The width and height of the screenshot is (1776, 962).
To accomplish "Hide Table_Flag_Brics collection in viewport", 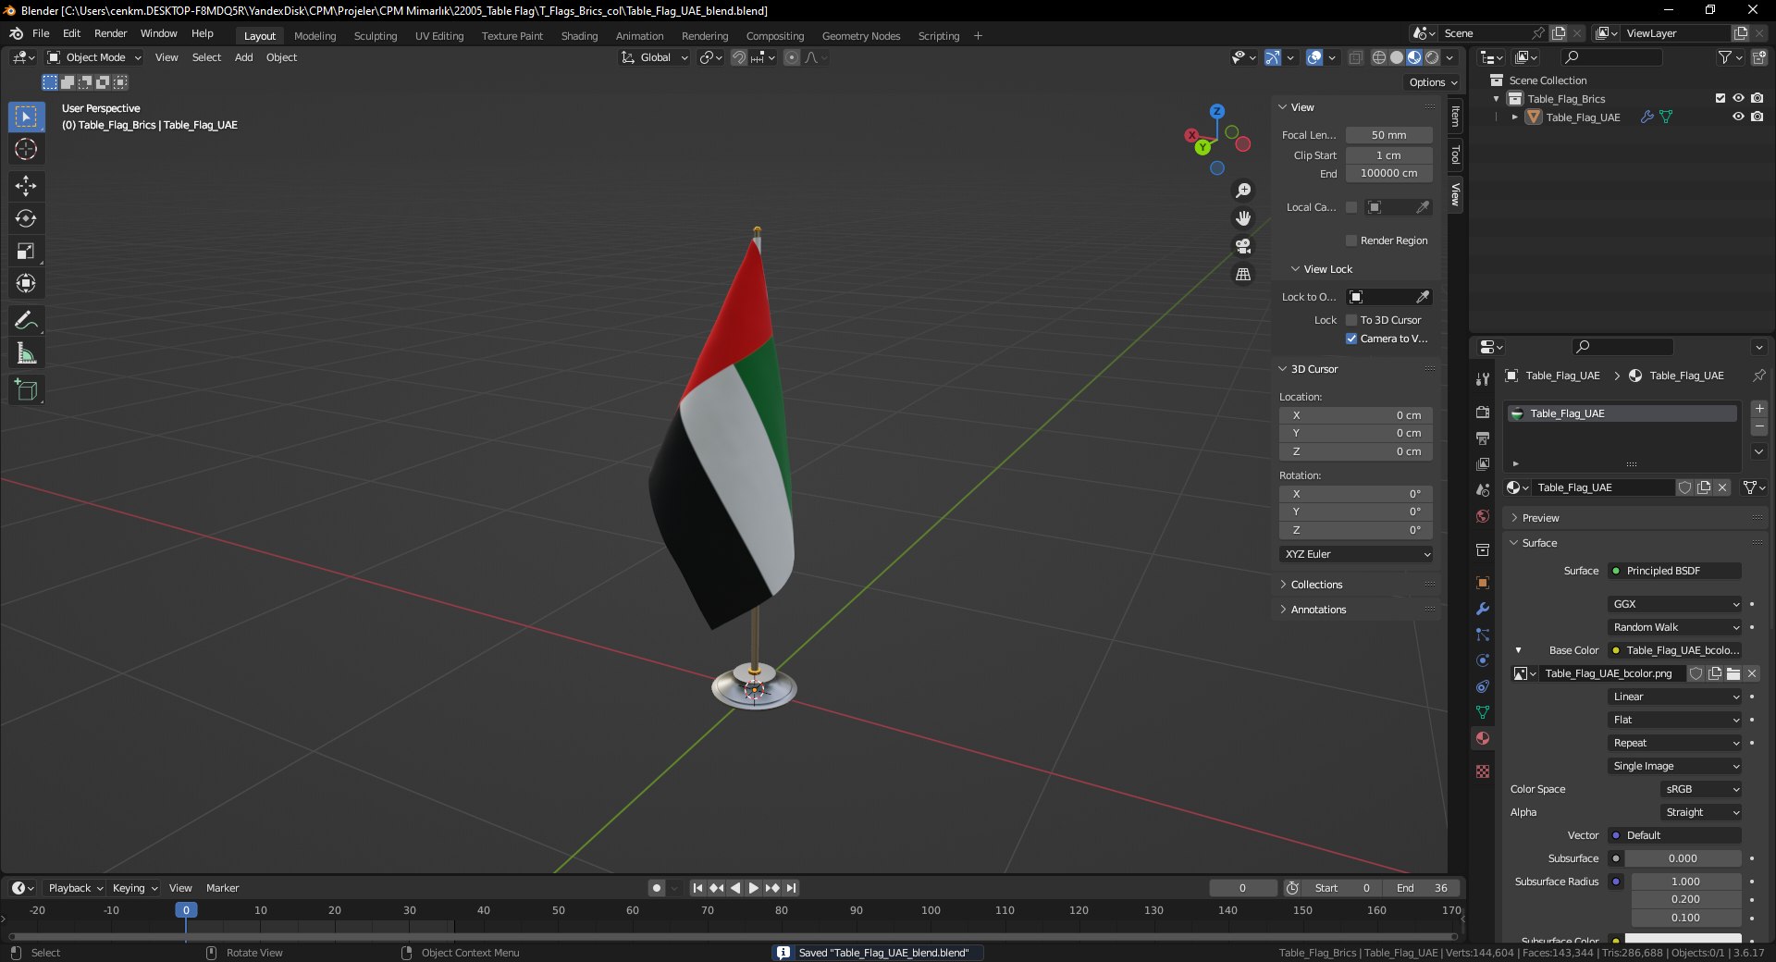I will 1738,98.
